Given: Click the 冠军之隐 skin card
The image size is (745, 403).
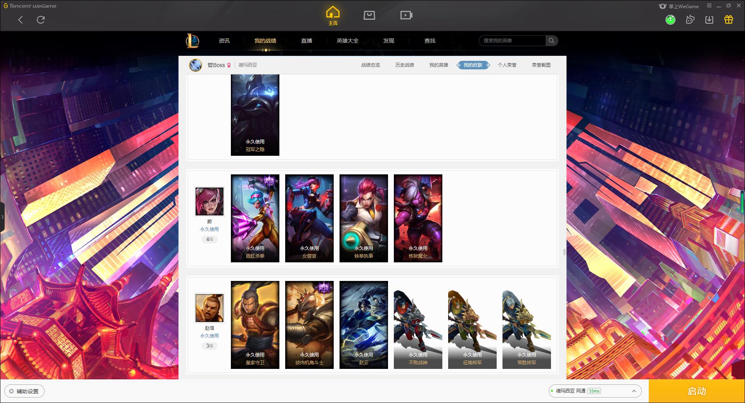Looking at the screenshot, I should coord(255,115).
